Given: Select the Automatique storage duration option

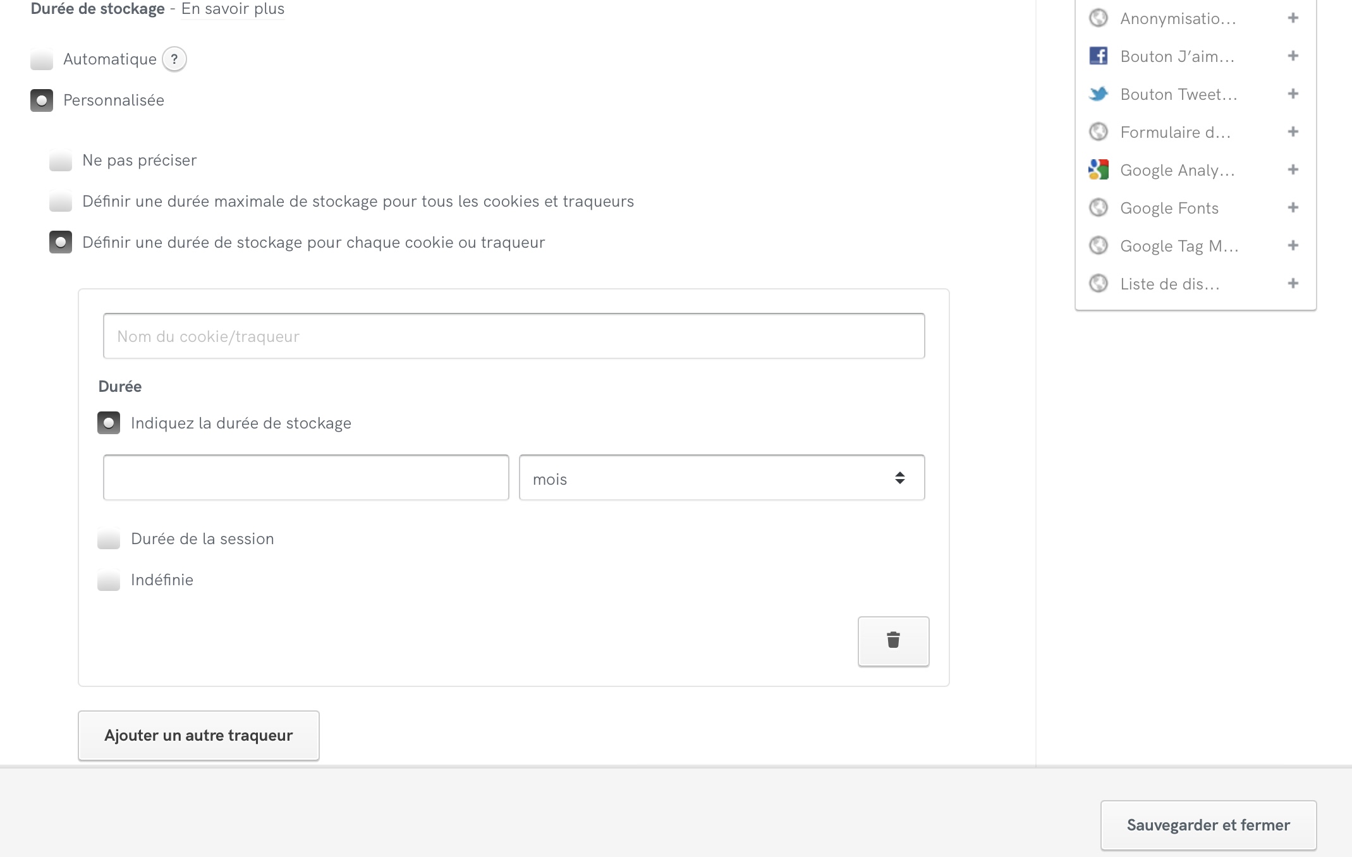Looking at the screenshot, I should [42, 59].
